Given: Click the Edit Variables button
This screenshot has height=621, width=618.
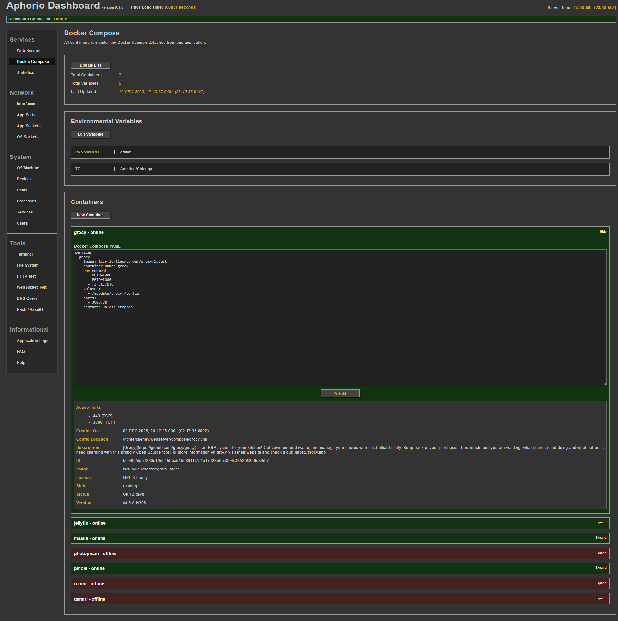Looking at the screenshot, I should [x=90, y=134].
